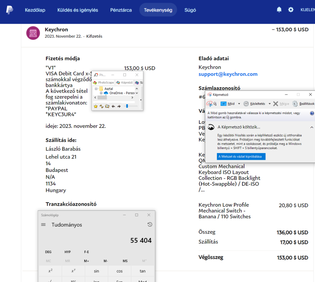The height and width of the screenshot is (282, 315).
Task: Click PhotoScape horizontal scroll right arrow
Action: tap(132, 98)
